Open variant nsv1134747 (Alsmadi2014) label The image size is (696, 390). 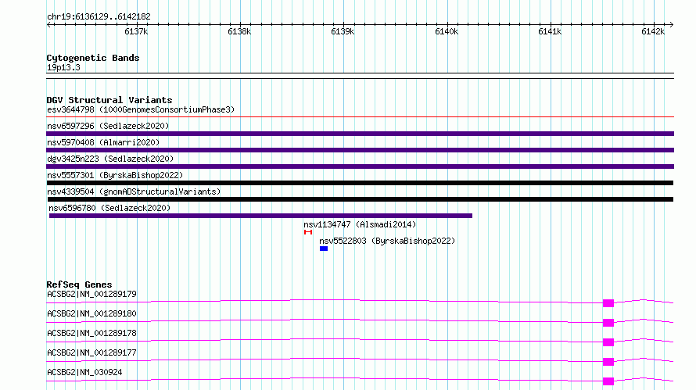(x=360, y=224)
